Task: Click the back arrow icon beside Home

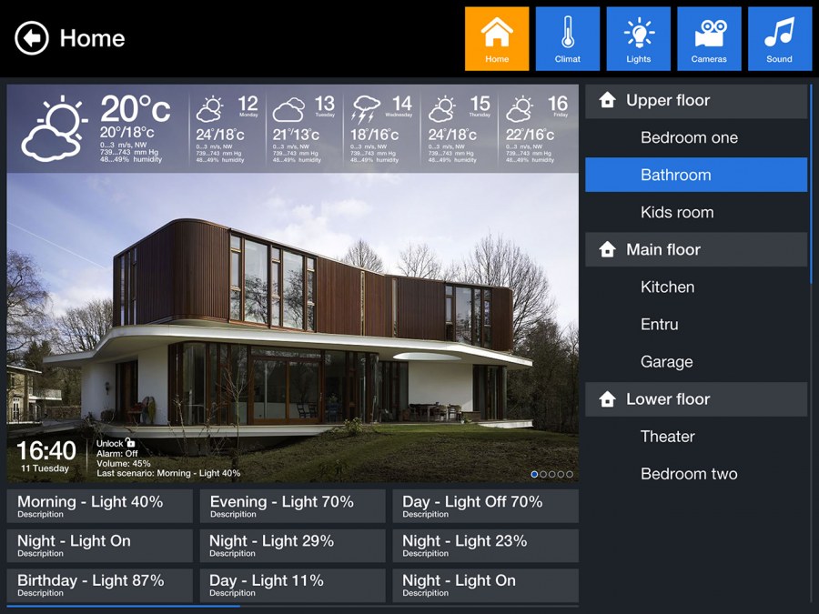Action: click(x=32, y=38)
